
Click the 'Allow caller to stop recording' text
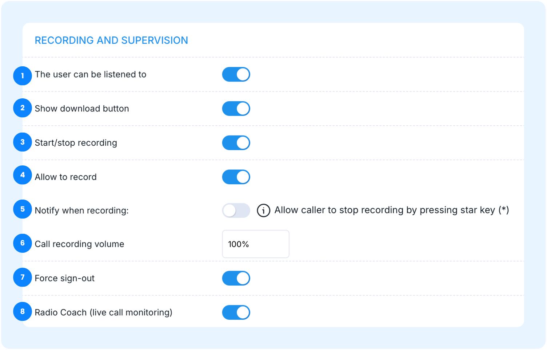(391, 210)
